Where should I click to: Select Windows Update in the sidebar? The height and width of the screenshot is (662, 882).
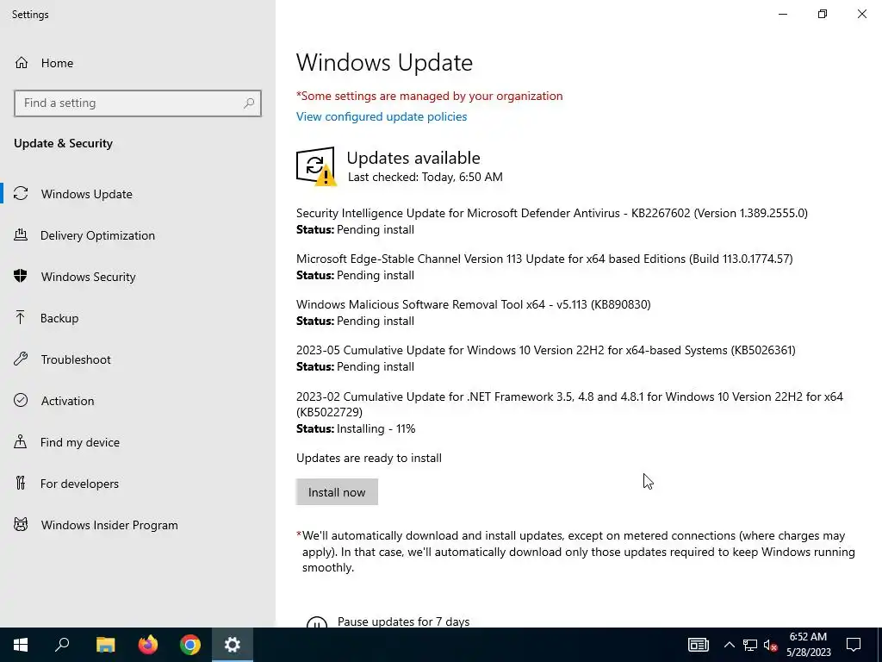(x=138, y=194)
